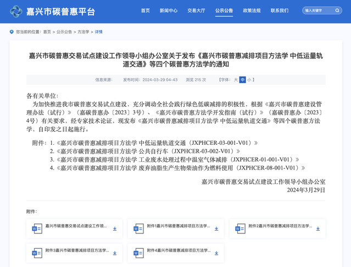351x267 pixels.
Task: Click Word icon of 嘉兴市碳普惠交易试点 attachment
Action: pos(37,228)
